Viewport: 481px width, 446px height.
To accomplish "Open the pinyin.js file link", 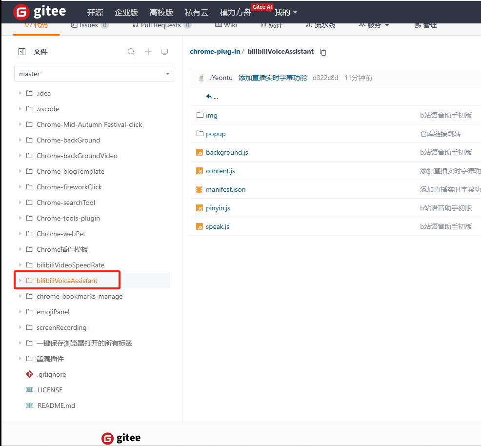I will click(218, 208).
